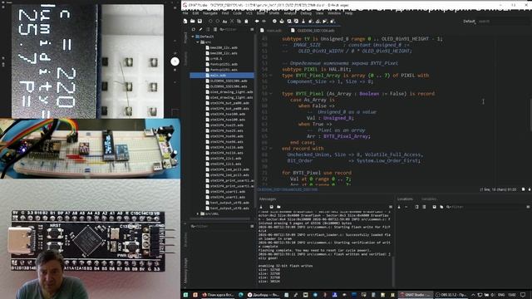Open Project view hamburger menu
This screenshot has width=532, height=299.
tap(252, 30)
